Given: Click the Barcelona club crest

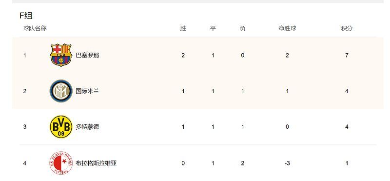Looking at the screenshot, I should [x=61, y=55].
